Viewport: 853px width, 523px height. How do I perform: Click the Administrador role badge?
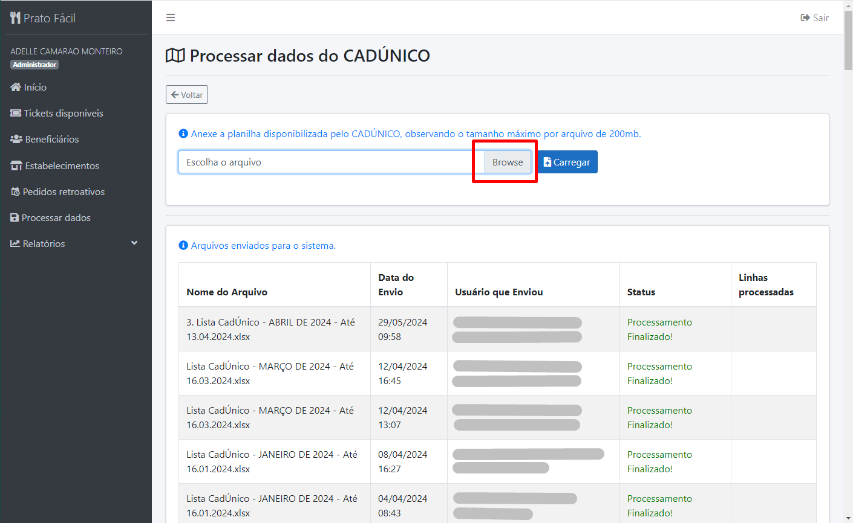(34, 65)
